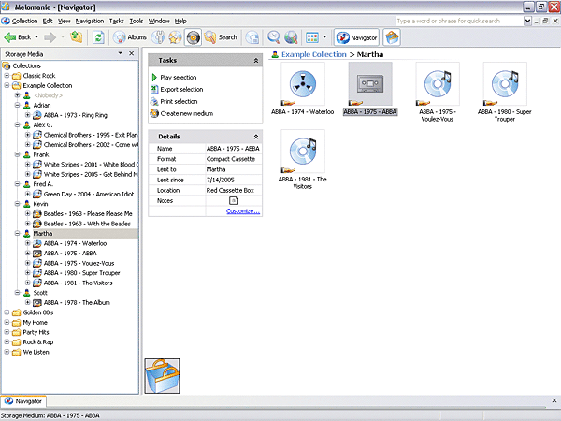This screenshot has height=421, width=561.
Task: Open the Navigation menu
Action: (90, 22)
